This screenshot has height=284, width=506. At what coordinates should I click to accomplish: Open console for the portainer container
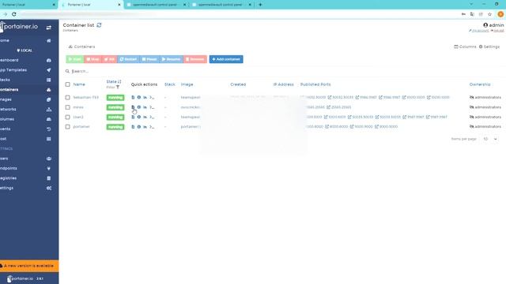point(152,127)
